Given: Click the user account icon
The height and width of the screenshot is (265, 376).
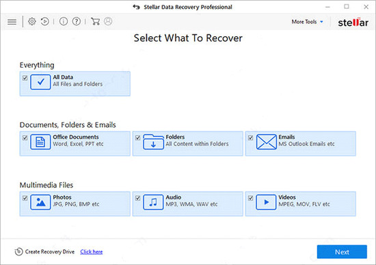Looking at the screenshot, I should (x=108, y=21).
